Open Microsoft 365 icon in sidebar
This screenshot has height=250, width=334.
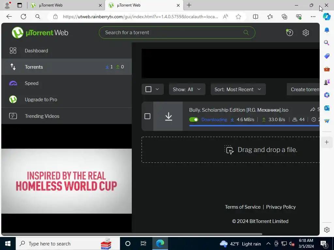tap(326, 95)
